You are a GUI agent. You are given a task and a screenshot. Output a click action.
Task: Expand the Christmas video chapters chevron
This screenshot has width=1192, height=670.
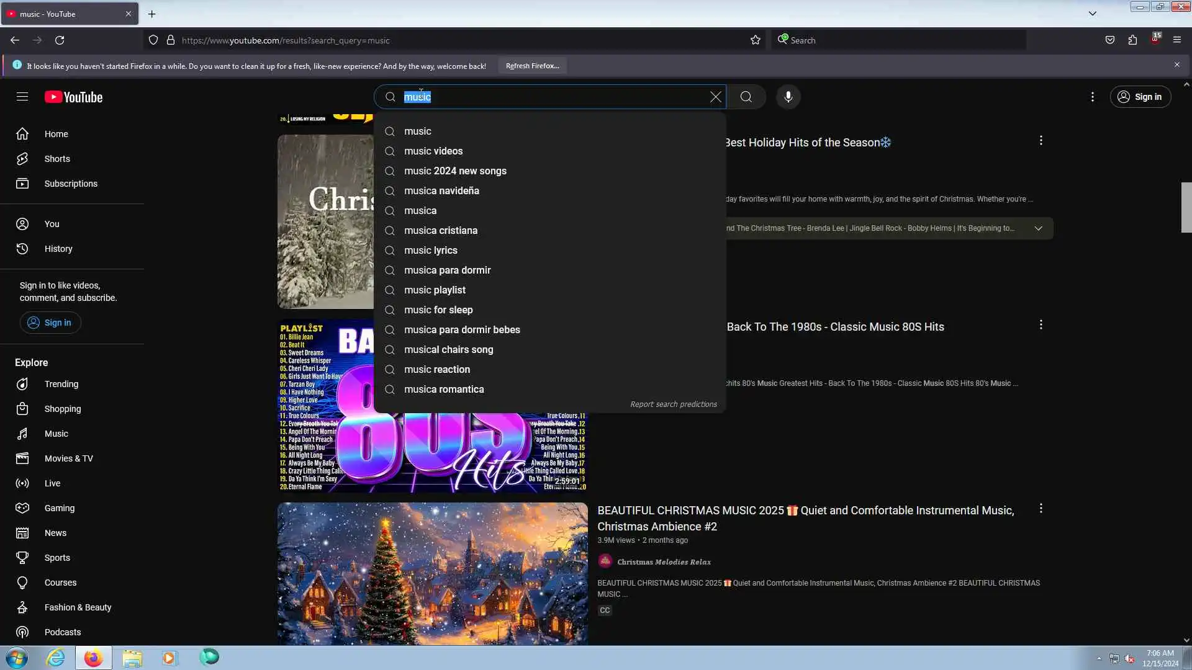tap(1038, 228)
